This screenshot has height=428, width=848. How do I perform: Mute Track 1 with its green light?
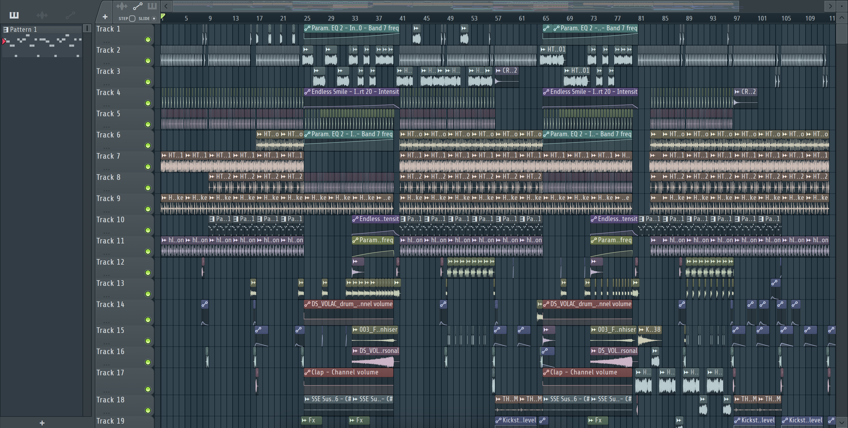[x=148, y=39]
